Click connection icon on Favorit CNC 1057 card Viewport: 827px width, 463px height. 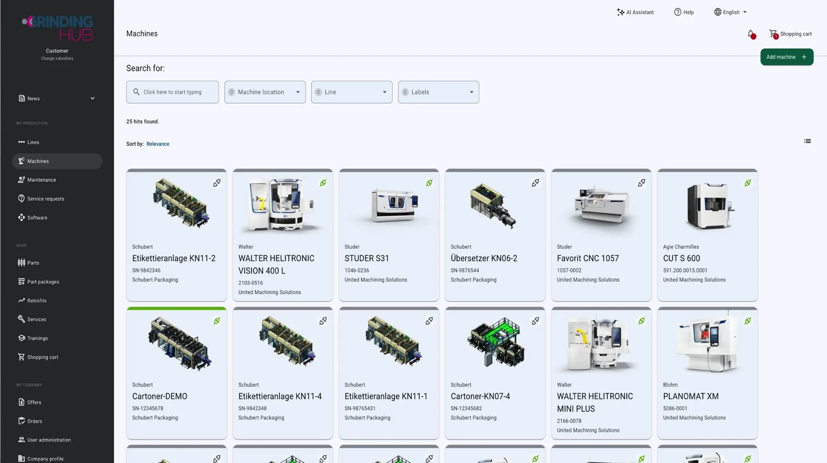(641, 183)
